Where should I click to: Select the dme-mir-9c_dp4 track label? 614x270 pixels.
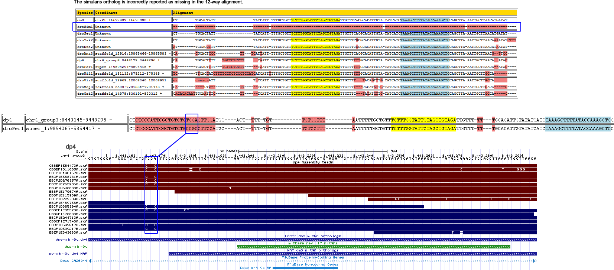71,240
